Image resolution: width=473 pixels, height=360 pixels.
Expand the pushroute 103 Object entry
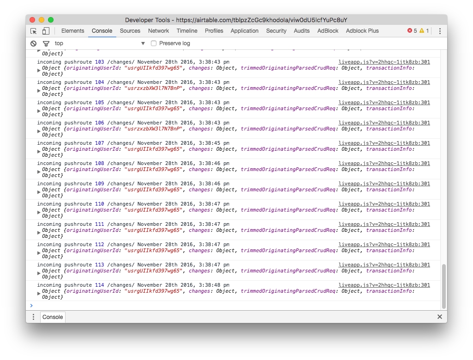tap(38, 70)
